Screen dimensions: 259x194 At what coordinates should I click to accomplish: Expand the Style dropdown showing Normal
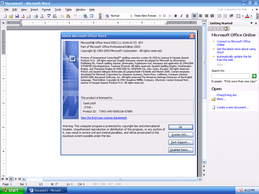pyautogui.click(x=131, y=16)
